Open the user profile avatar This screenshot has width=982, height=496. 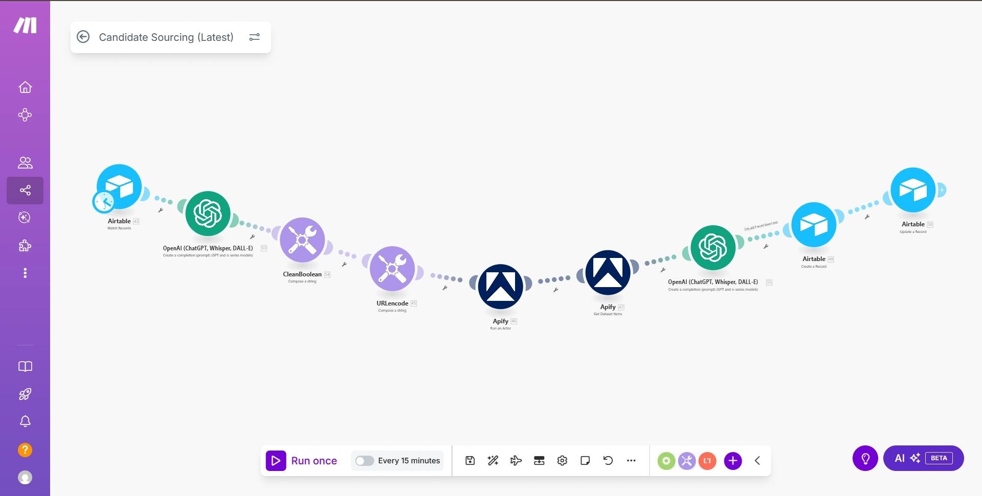pos(25,478)
